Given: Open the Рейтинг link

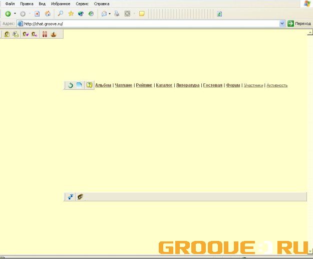Looking at the screenshot, I should pyautogui.click(x=144, y=85).
